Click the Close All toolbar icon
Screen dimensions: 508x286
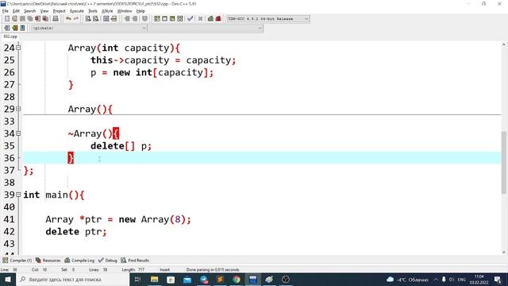click(x=45, y=19)
